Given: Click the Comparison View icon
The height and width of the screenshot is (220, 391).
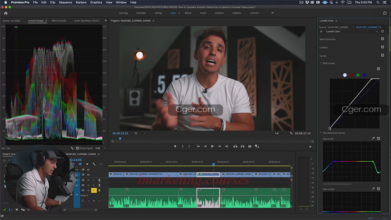Looking at the screenshot, I should point(257,146).
